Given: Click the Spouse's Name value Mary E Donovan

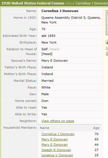Looking at the screenshot, I should pos(55,61).
